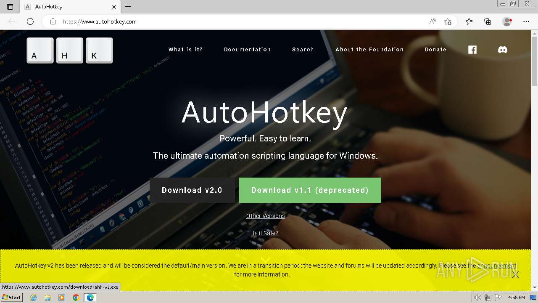Open Edge Settings and more ellipsis
This screenshot has width=538, height=303.
click(526, 21)
